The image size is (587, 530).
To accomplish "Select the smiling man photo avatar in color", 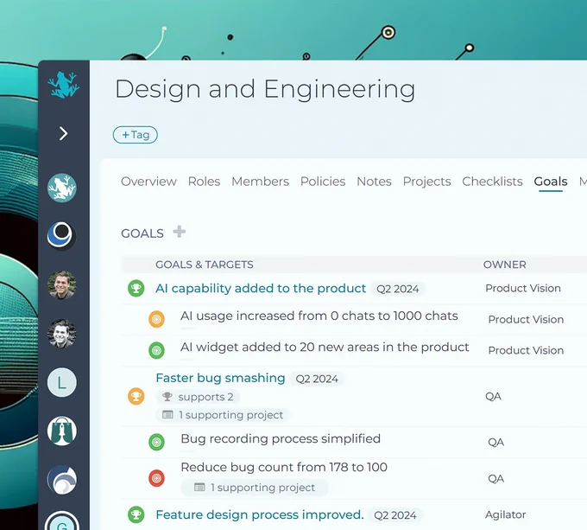I will tap(62, 284).
